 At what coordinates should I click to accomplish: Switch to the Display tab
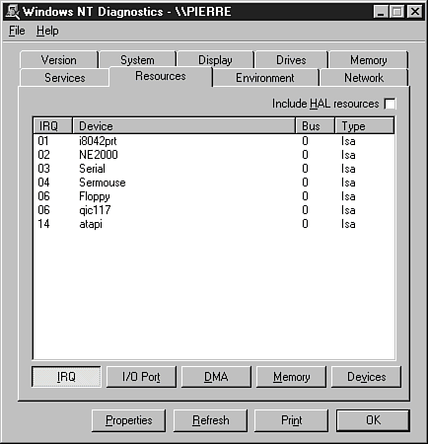[x=215, y=60]
